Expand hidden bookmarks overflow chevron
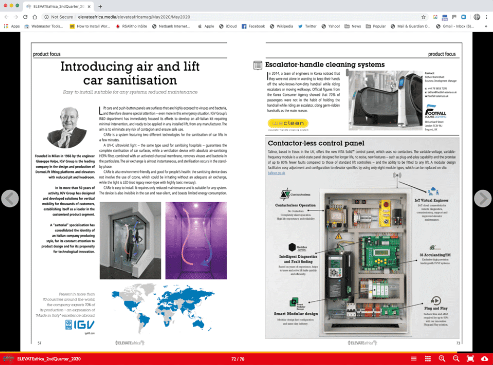The width and height of the screenshot is (493, 365). pos(486,26)
